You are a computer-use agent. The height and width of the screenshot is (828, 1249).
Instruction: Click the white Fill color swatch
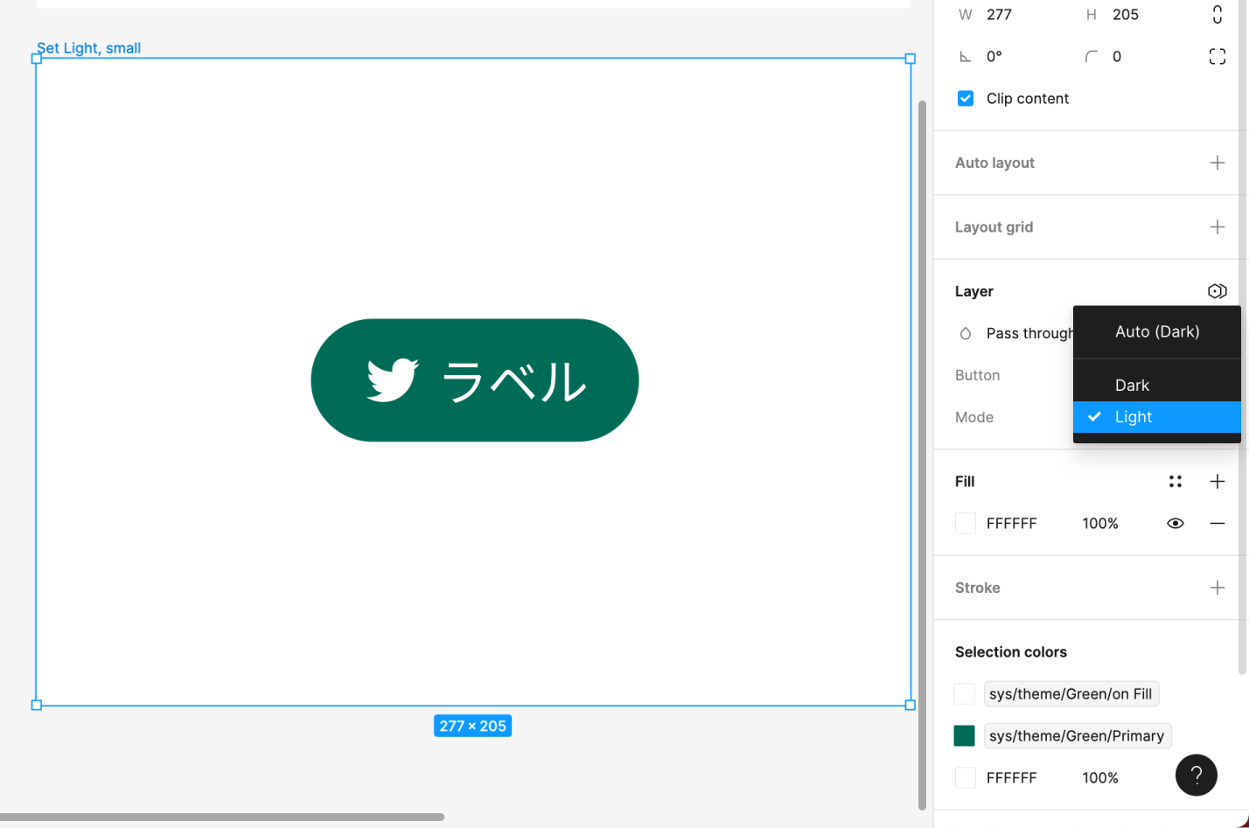966,524
